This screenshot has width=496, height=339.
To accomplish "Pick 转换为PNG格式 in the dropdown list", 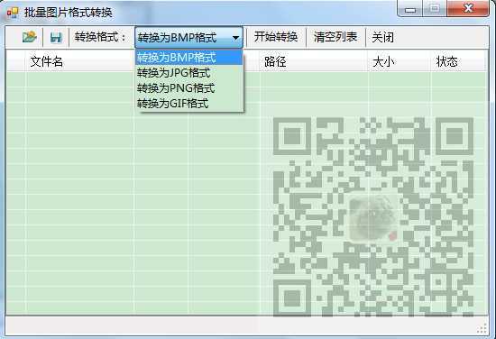I will click(189, 88).
